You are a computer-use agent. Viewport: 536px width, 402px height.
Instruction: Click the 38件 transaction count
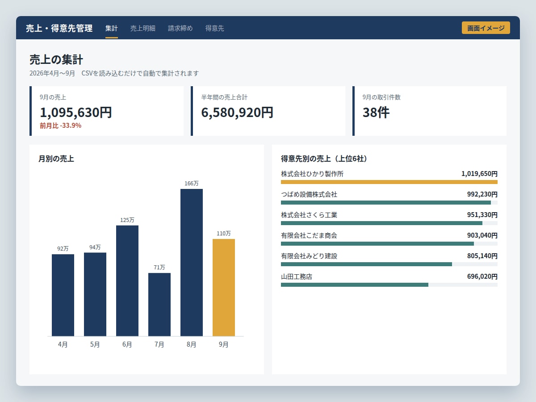[x=376, y=112]
